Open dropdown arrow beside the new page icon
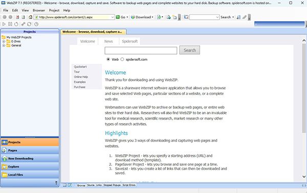 point(162,17)
